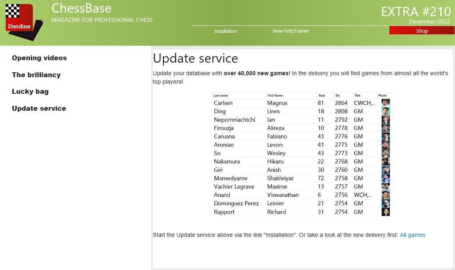Click the ChessBase logo icon

[23, 22]
